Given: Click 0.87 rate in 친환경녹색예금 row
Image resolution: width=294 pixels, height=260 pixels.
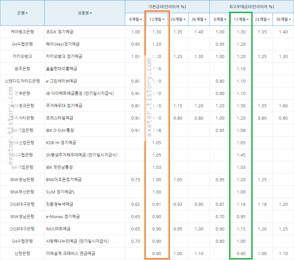Looking at the screenshot, I should tap(220, 204).
